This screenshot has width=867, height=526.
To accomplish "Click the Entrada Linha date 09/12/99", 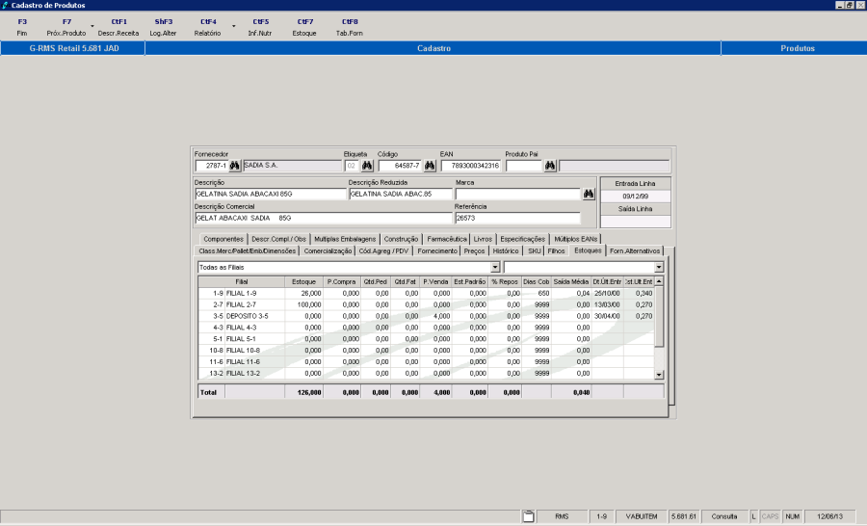I will coord(636,197).
